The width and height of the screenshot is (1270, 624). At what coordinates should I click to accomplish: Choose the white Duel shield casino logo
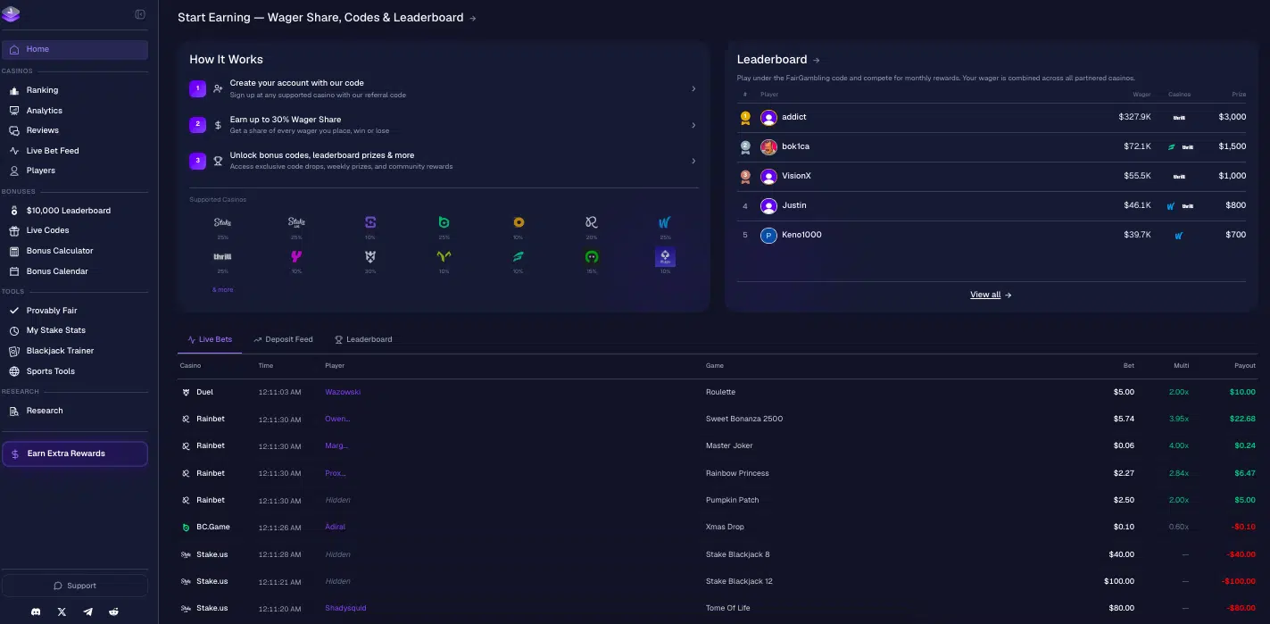[x=370, y=257]
